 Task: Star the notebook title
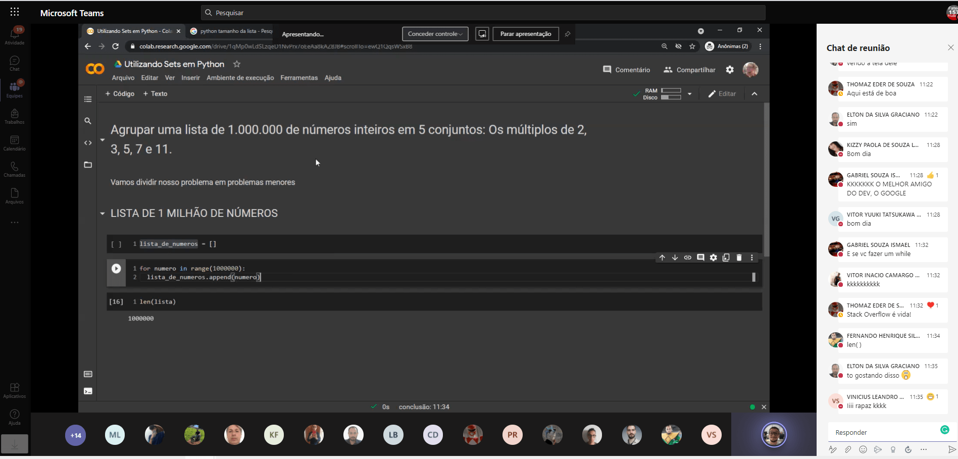click(x=237, y=64)
